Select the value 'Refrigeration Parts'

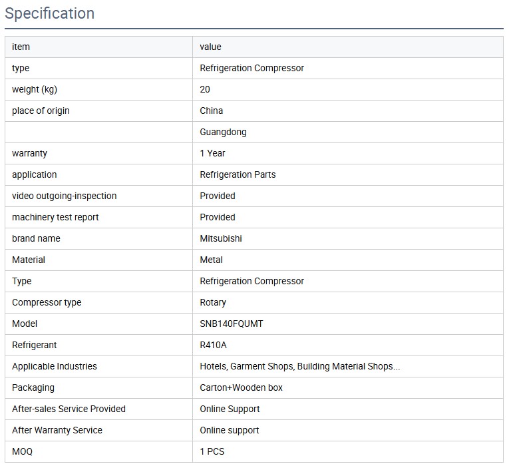click(238, 174)
